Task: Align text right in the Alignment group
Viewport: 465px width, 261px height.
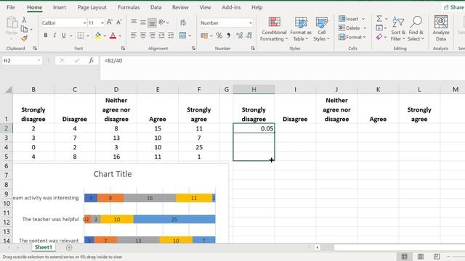Action: click(152, 36)
